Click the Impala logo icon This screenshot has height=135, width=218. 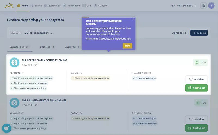tap(9, 5)
